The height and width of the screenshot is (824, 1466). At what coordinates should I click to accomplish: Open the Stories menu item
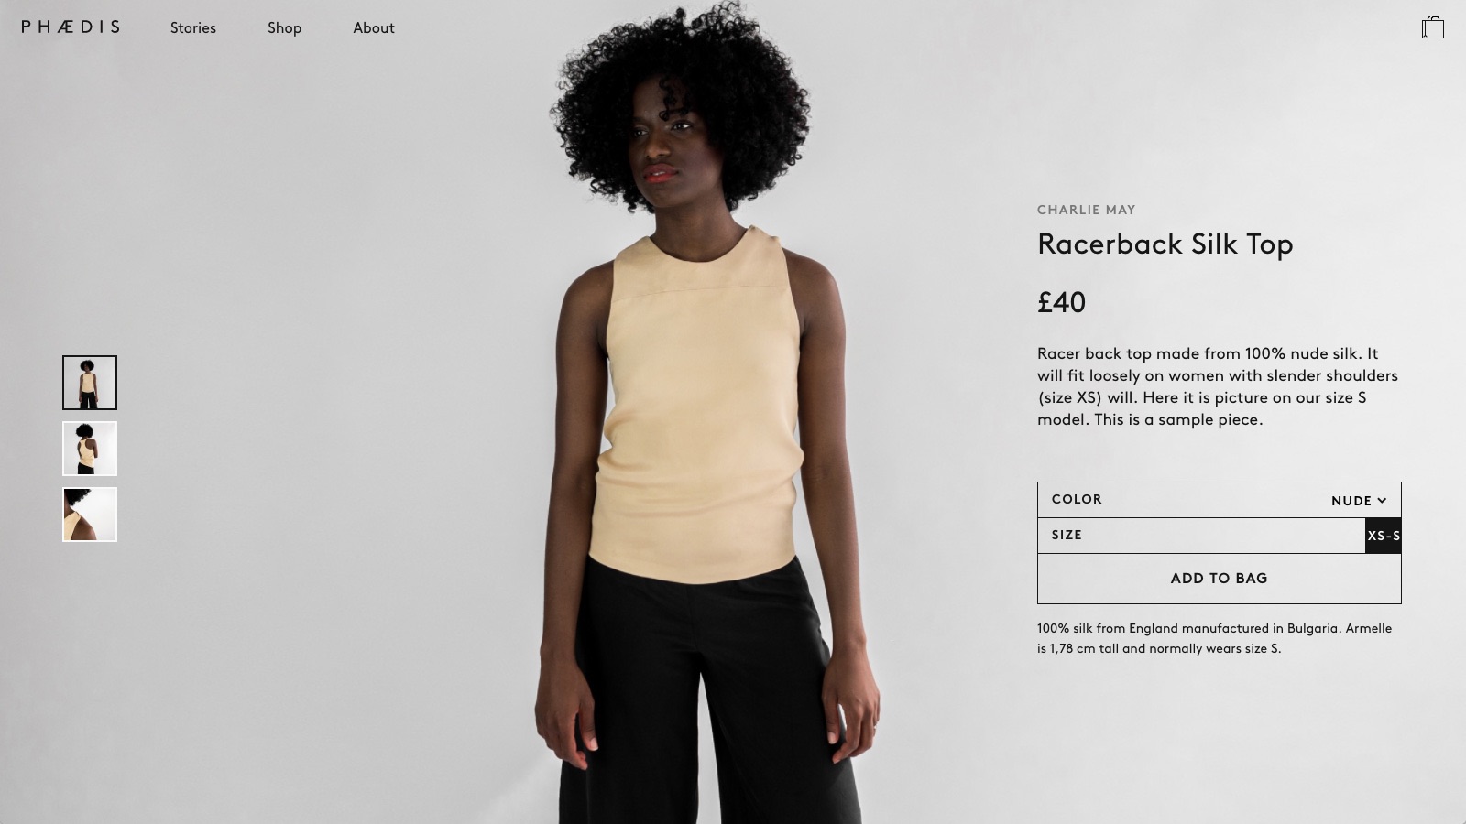(193, 27)
